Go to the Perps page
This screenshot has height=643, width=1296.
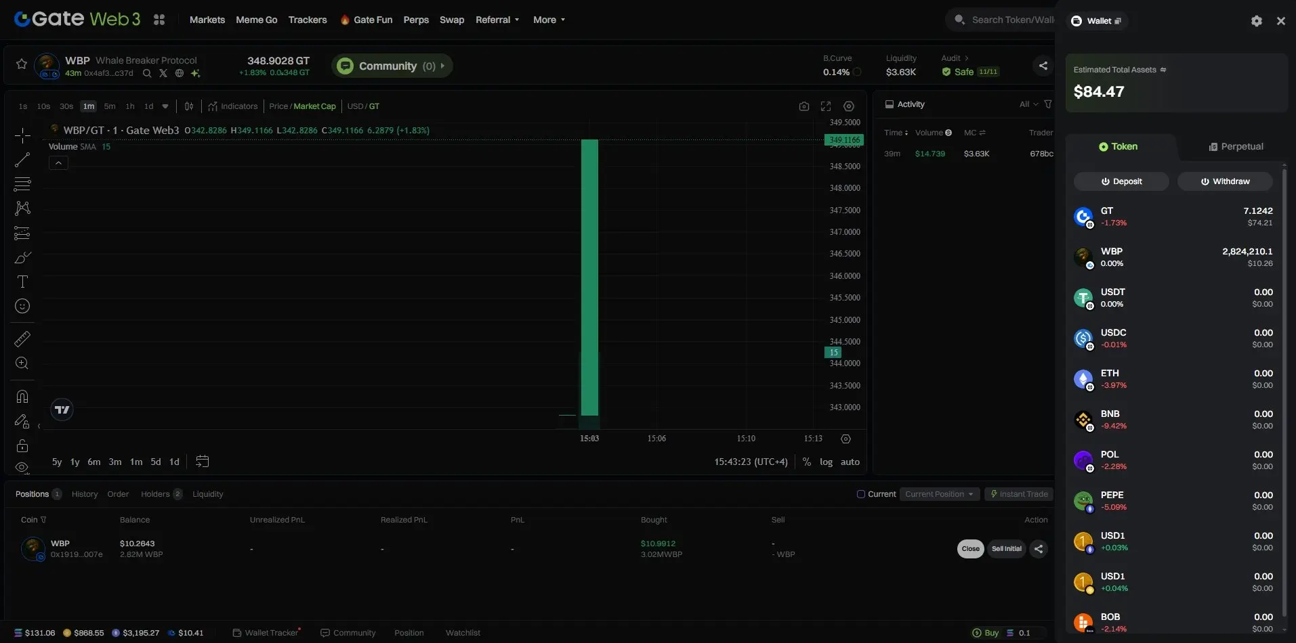[416, 20]
